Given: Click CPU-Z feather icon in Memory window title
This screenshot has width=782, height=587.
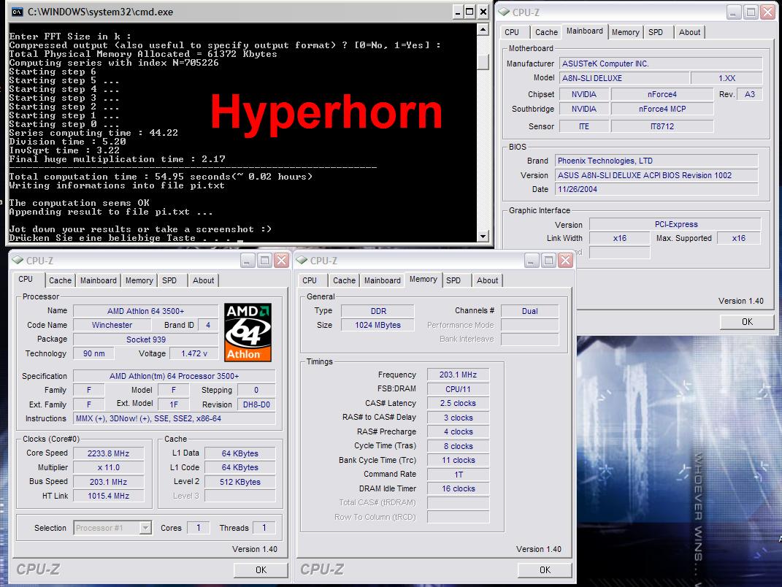Looking at the screenshot, I should [x=302, y=260].
